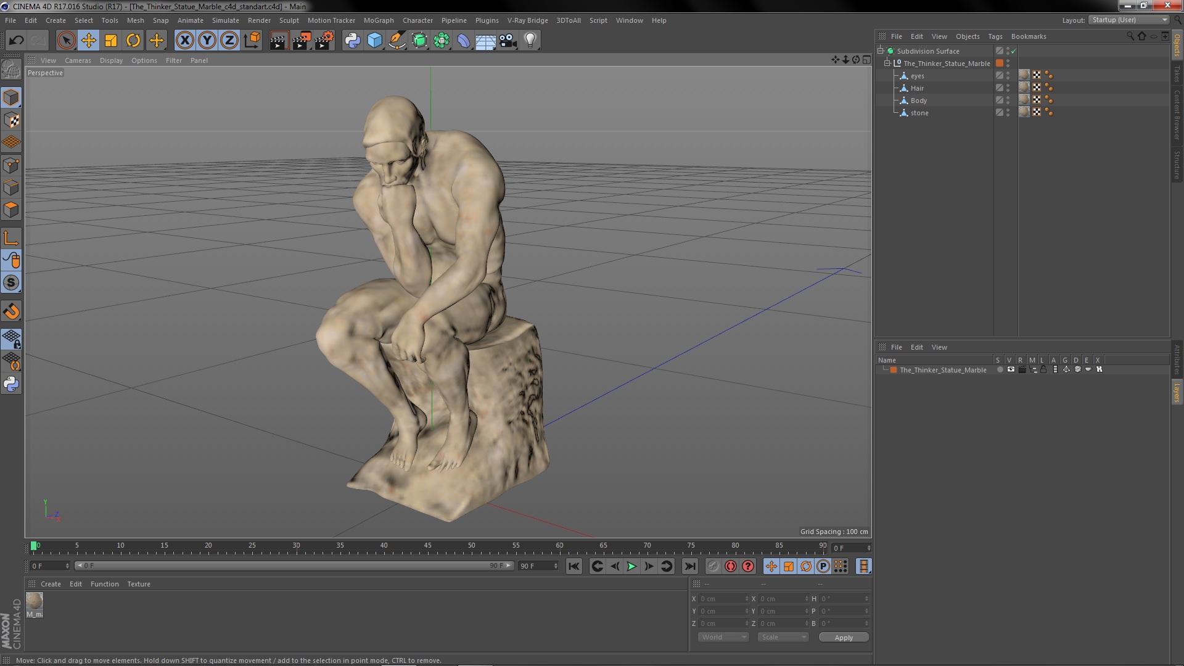
Task: Switch to the Layers side tab
Action: pyautogui.click(x=1177, y=392)
